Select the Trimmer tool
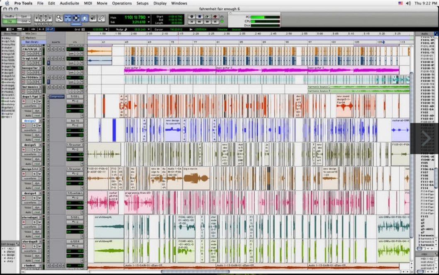Image resolution: width=439 pixels, height=275 pixels. click(68, 18)
